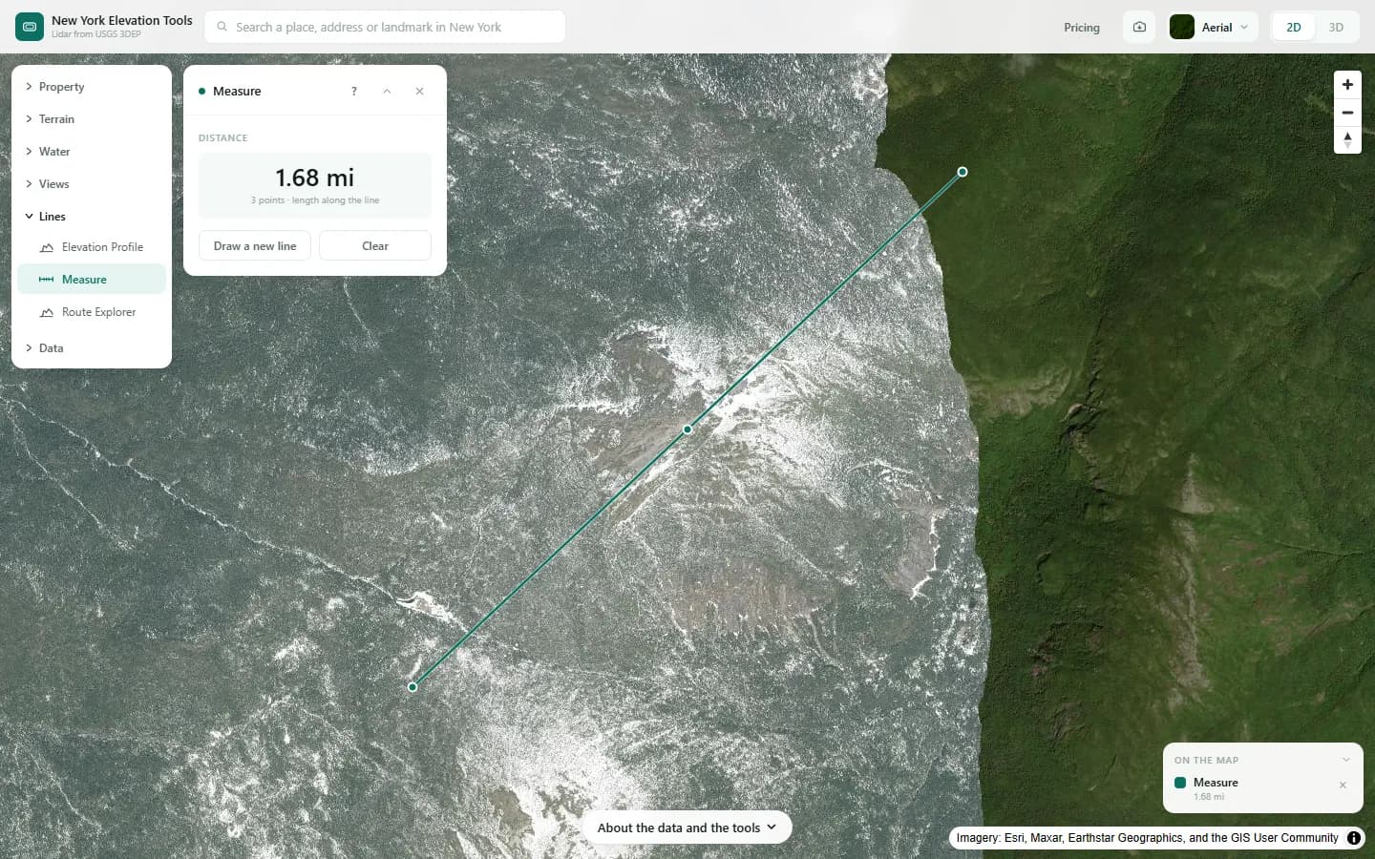Image resolution: width=1375 pixels, height=859 pixels.
Task: Open the Elevation Profile tool
Action: [x=92, y=247]
